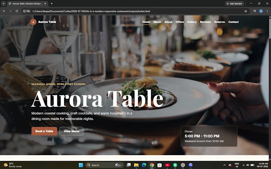Click the Book a Table button
Viewport: 271px width, 169px height.
44,131
